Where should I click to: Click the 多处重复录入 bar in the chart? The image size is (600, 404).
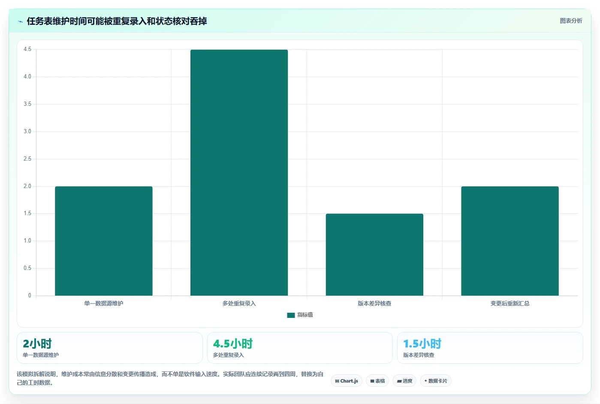(x=239, y=173)
